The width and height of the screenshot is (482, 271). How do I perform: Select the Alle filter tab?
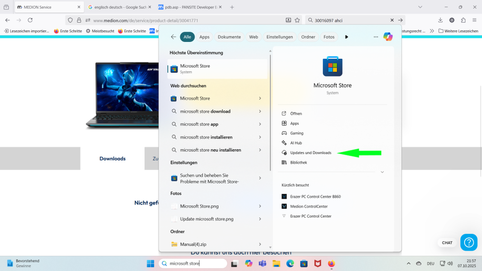pos(187,37)
